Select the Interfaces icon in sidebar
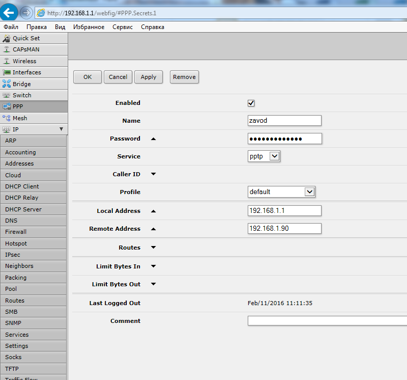 tap(7, 72)
